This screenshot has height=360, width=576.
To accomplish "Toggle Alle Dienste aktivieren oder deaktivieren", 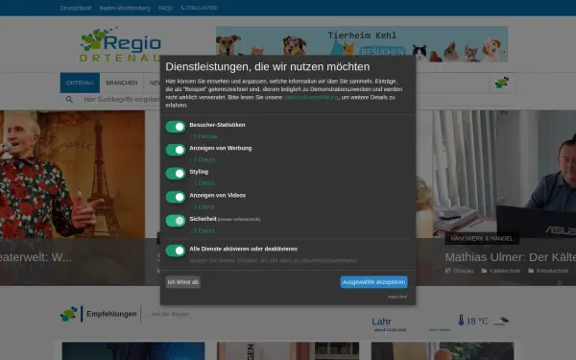I will pyautogui.click(x=176, y=251).
